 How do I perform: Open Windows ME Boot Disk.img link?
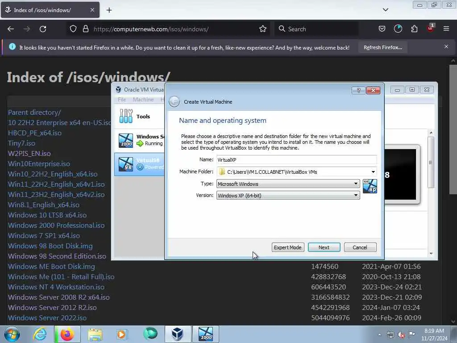pos(51,266)
